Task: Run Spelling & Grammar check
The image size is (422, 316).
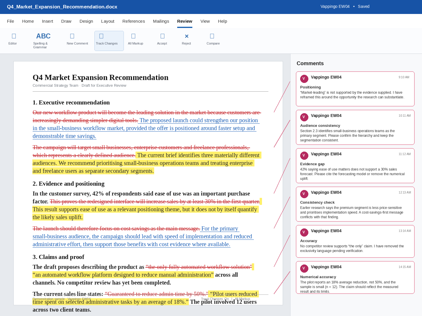Action: 43,41
